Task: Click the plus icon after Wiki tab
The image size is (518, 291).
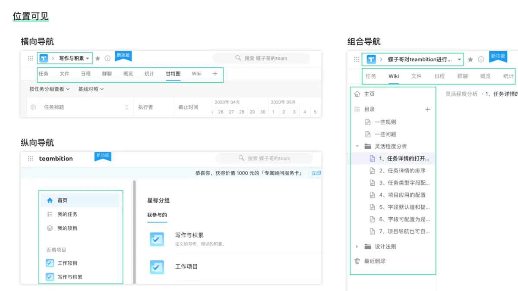Action: (215, 74)
